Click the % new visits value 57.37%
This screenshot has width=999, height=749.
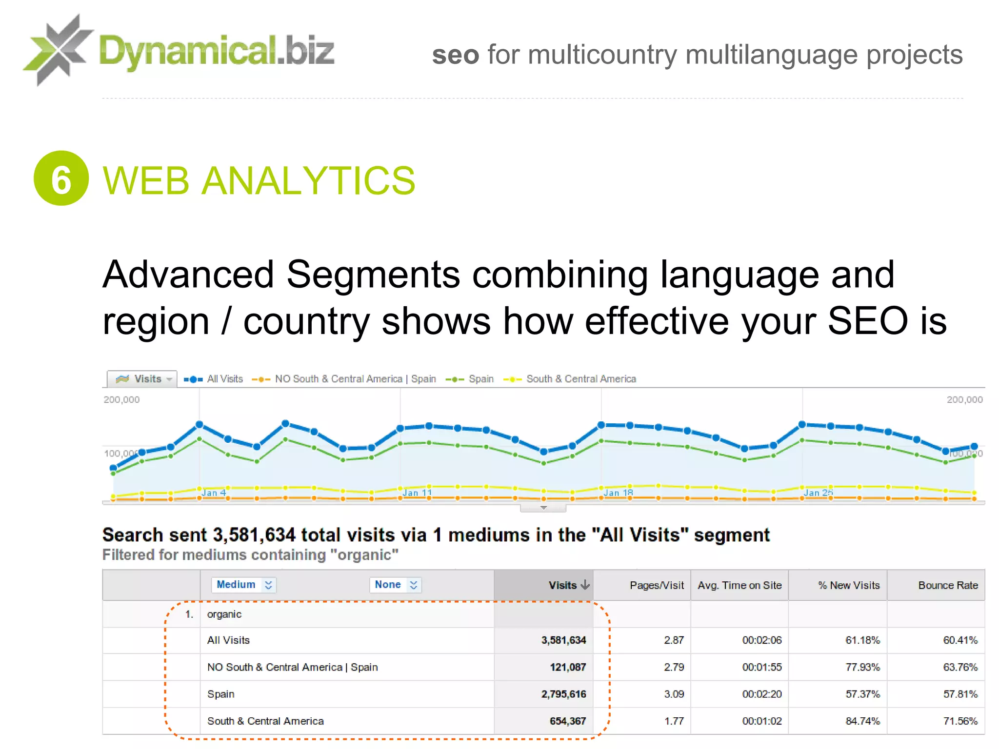[862, 694]
